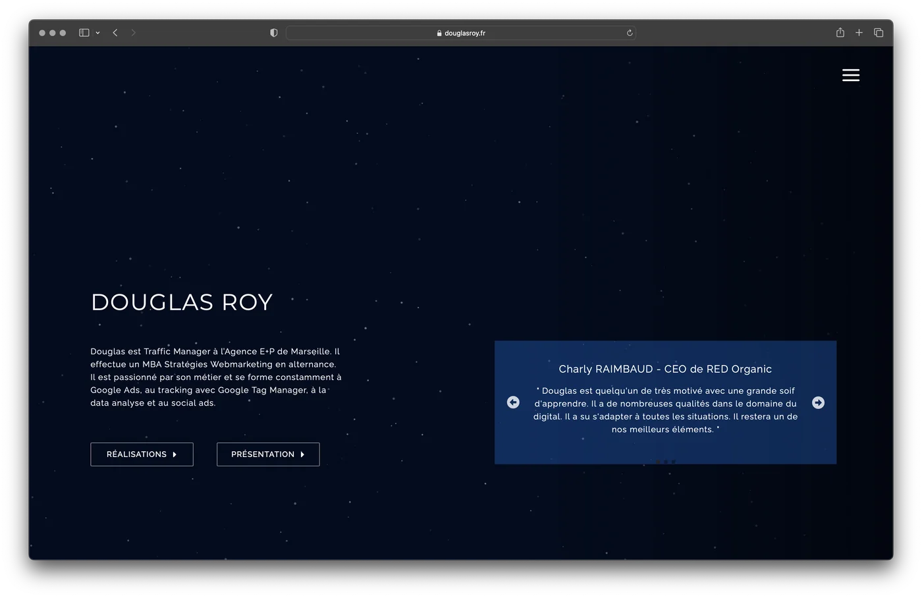
Task: Show the tab overview icon
Action: coord(879,33)
